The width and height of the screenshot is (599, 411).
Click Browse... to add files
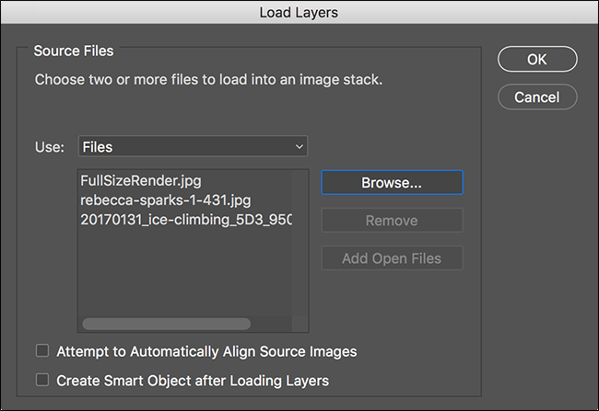pyautogui.click(x=392, y=182)
